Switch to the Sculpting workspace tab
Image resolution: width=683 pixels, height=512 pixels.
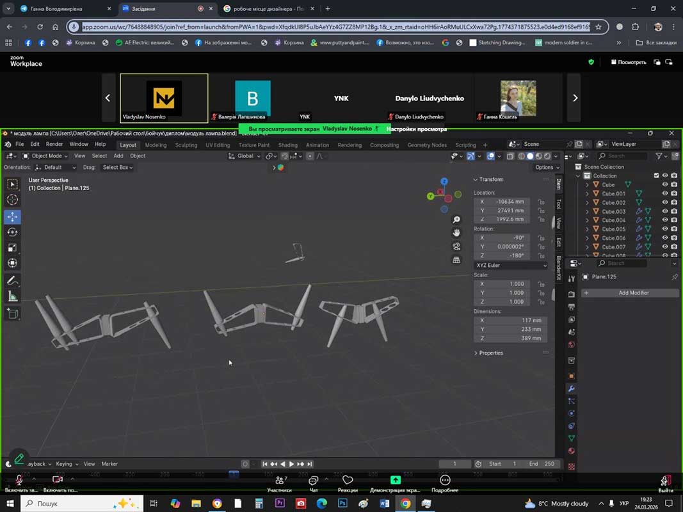tap(186, 145)
